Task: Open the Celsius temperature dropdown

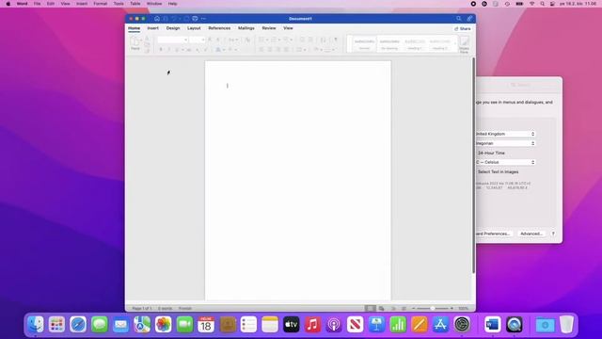Action: pos(505,162)
